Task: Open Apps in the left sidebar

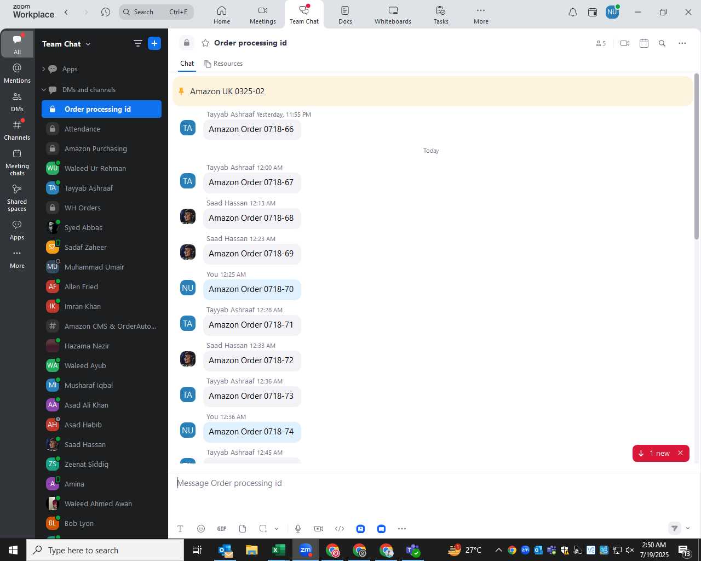Action: coord(17,231)
